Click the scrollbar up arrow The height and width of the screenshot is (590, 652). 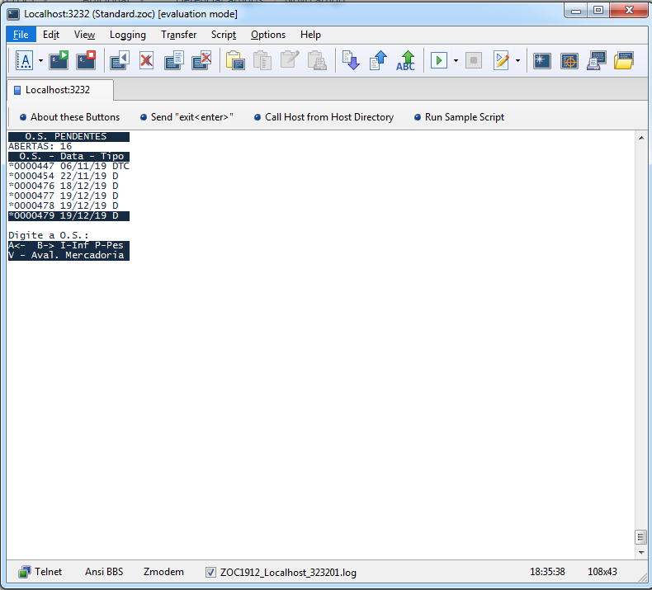(641, 138)
